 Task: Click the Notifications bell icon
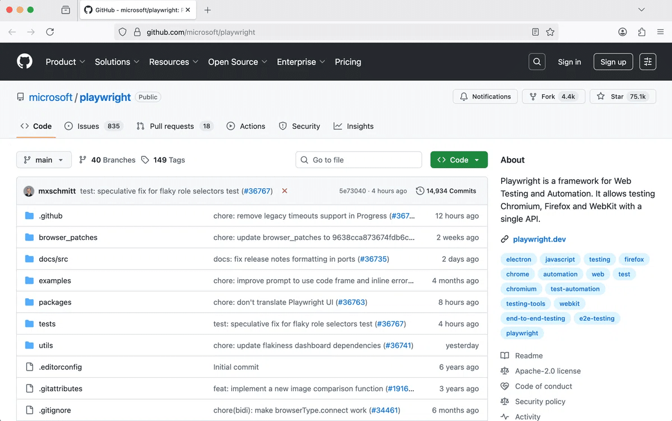[x=465, y=96]
